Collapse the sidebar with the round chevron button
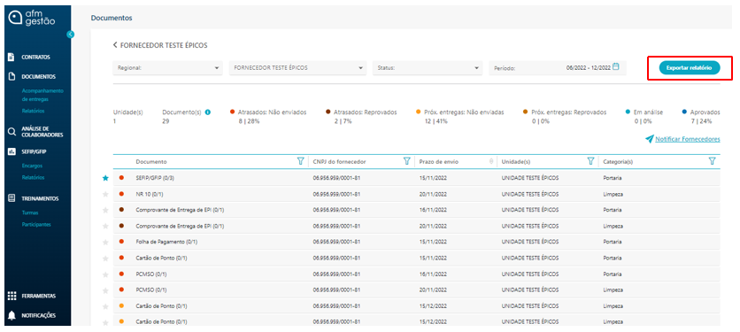The height and width of the screenshot is (332, 740). tap(70, 34)
